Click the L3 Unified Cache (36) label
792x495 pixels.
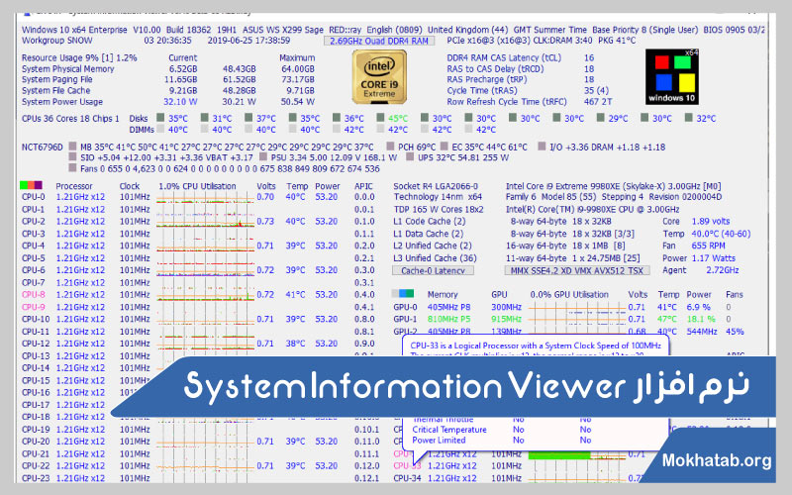[x=435, y=258]
